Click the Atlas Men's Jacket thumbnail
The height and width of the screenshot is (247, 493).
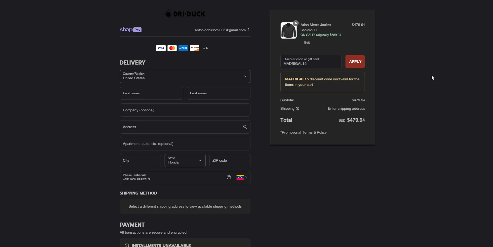289,31
